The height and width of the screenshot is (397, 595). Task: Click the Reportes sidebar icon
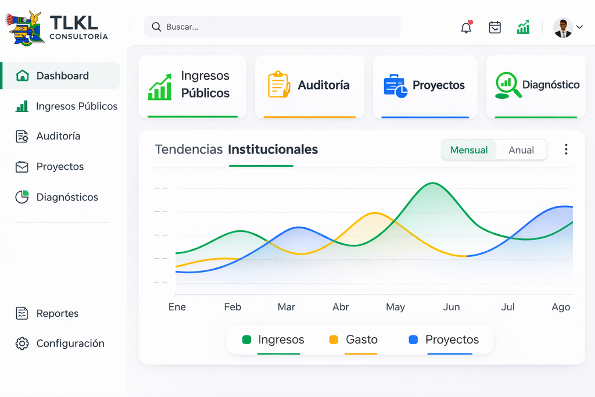21,313
